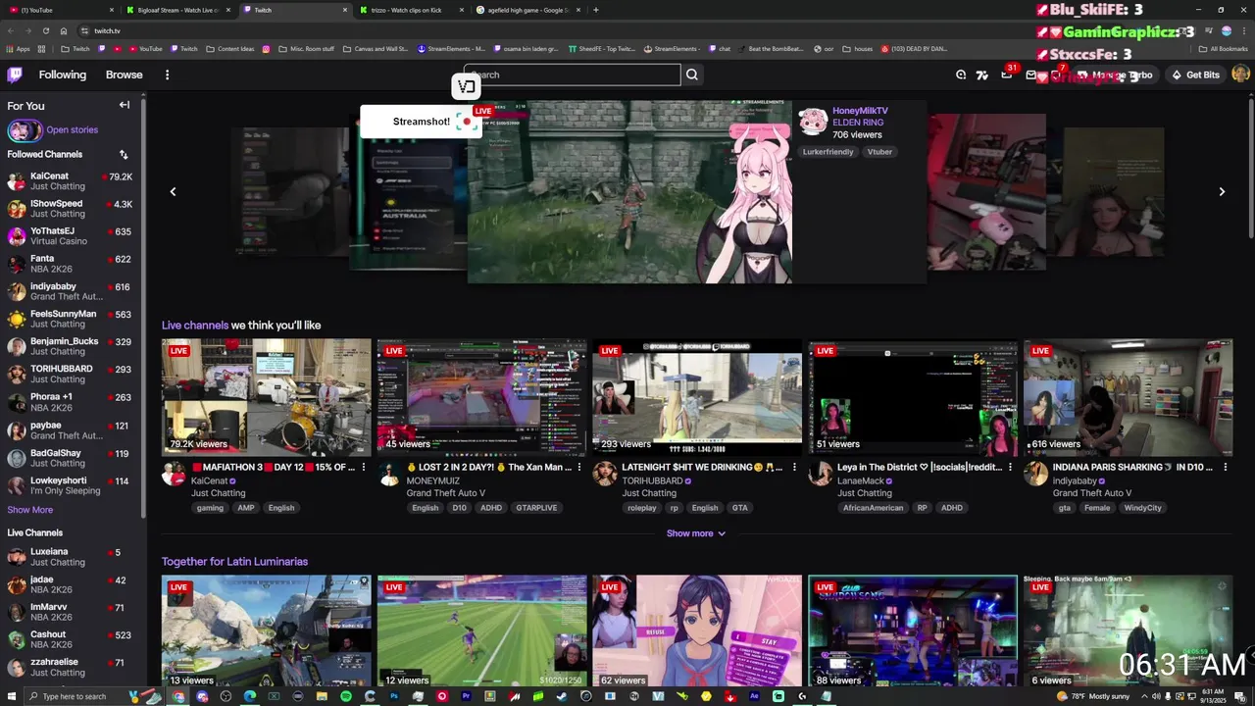
Task: Open KaiCenat stream thumbnail
Action: coord(267,397)
